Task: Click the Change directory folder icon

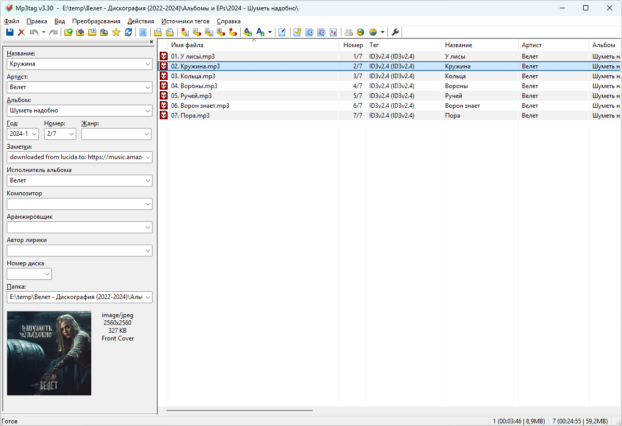Action: coord(68,33)
